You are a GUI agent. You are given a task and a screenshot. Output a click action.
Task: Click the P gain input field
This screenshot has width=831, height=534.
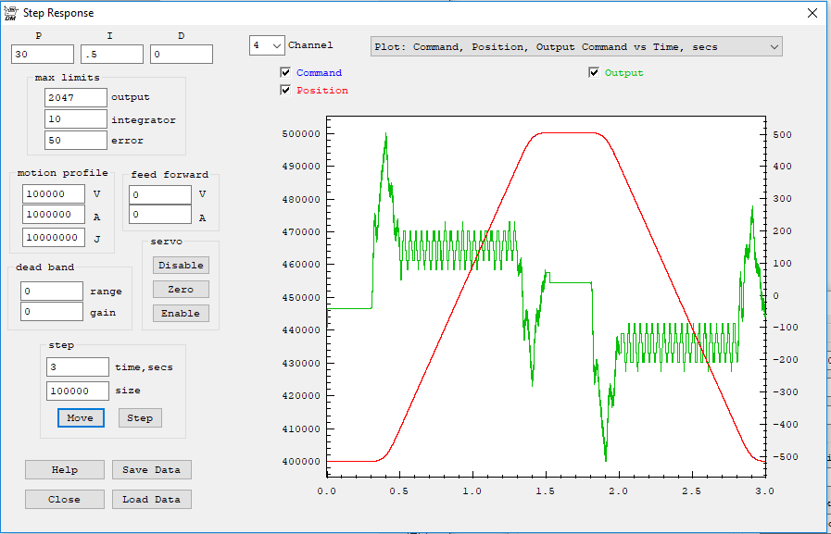(x=43, y=55)
